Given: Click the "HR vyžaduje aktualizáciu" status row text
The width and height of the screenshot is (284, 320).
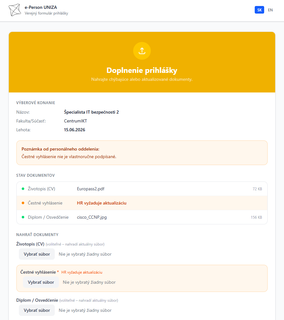Looking at the screenshot, I should pos(102,203).
